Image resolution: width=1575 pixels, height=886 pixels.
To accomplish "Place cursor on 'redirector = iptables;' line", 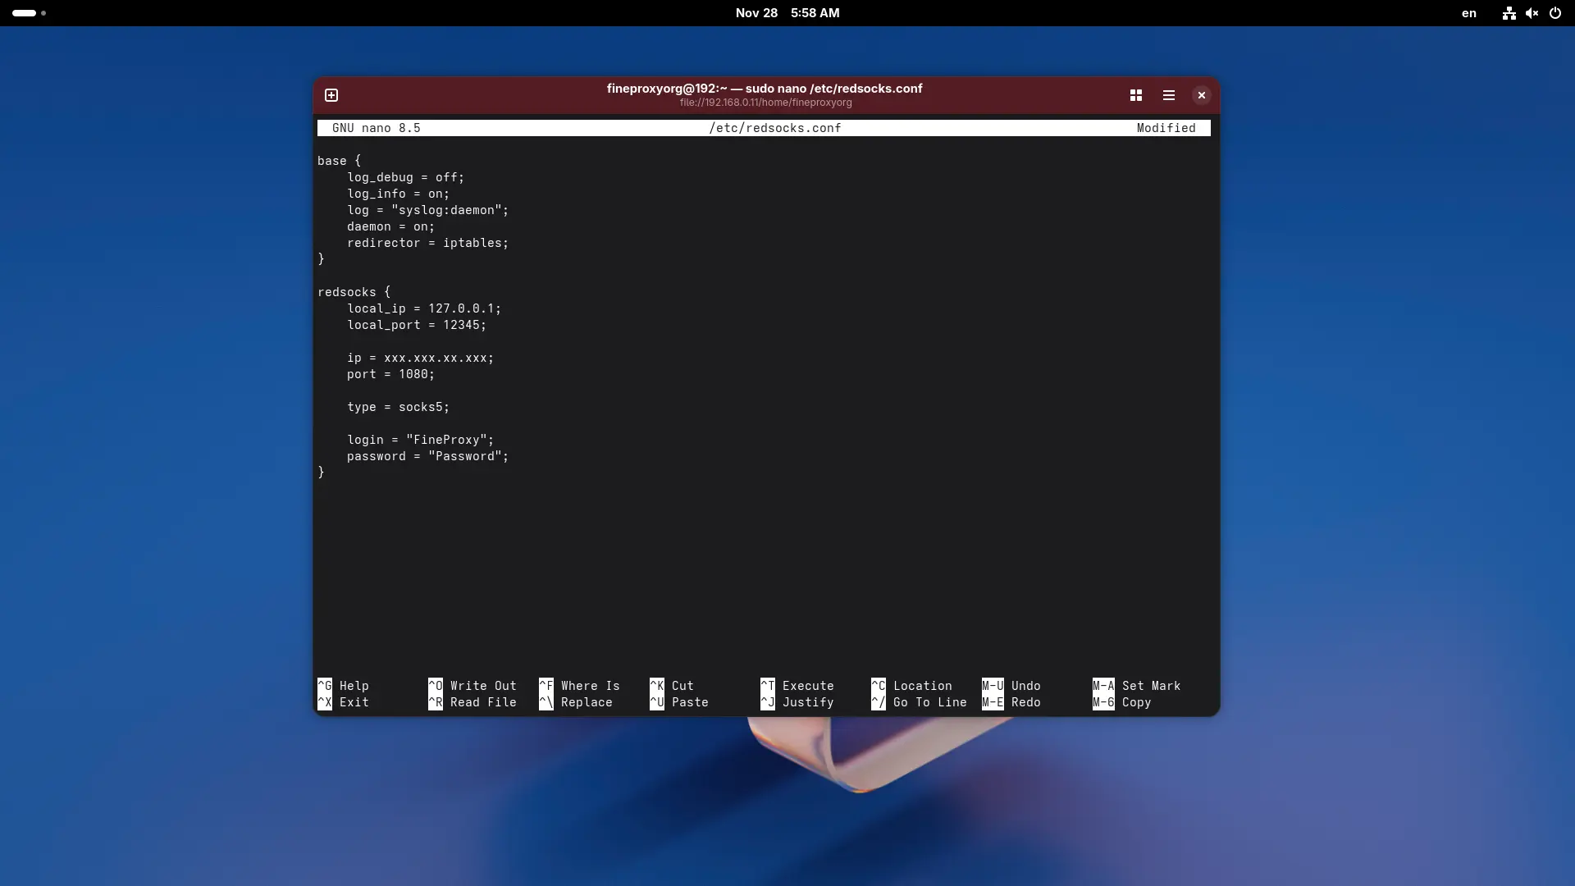I will [x=428, y=243].
